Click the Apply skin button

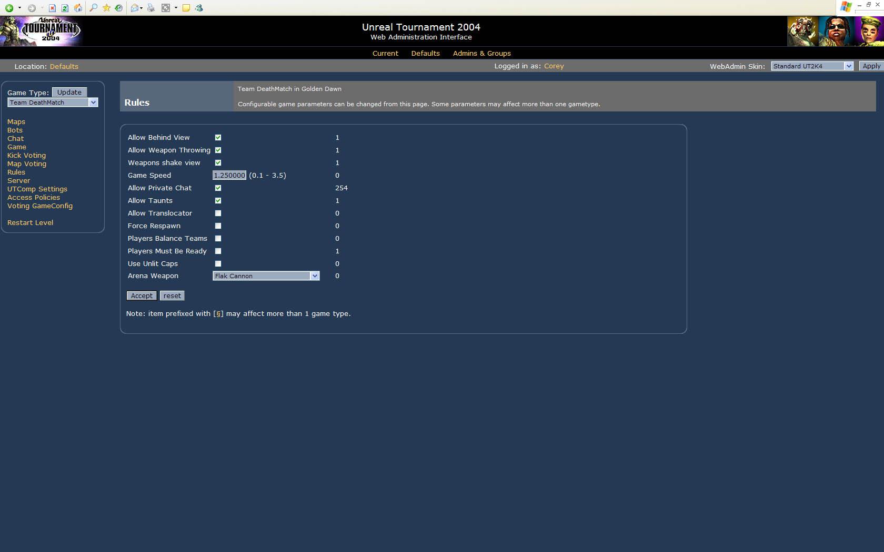click(871, 66)
